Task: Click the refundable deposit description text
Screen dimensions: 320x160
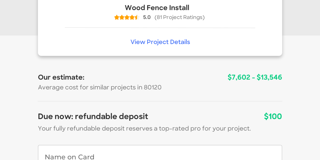Action: 144,128
